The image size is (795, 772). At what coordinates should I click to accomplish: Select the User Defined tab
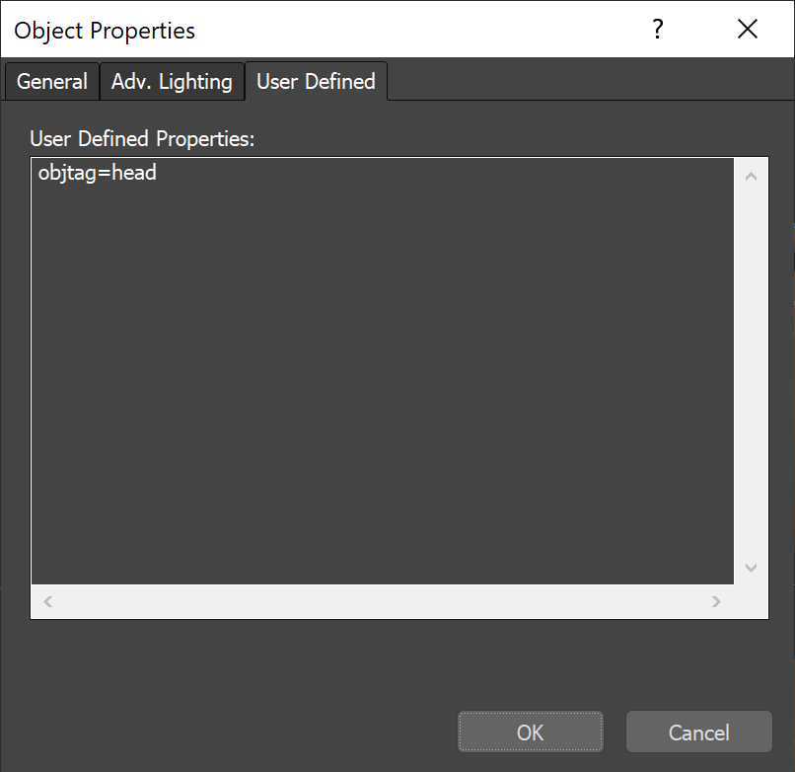pos(316,82)
